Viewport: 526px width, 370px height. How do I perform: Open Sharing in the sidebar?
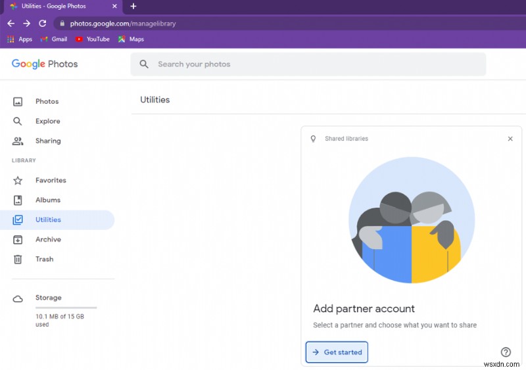coord(48,141)
